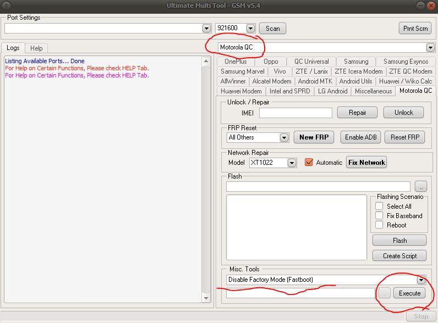Image resolution: width=438 pixels, height=323 pixels.
Task: Open the Samsung tab
Action: point(356,62)
